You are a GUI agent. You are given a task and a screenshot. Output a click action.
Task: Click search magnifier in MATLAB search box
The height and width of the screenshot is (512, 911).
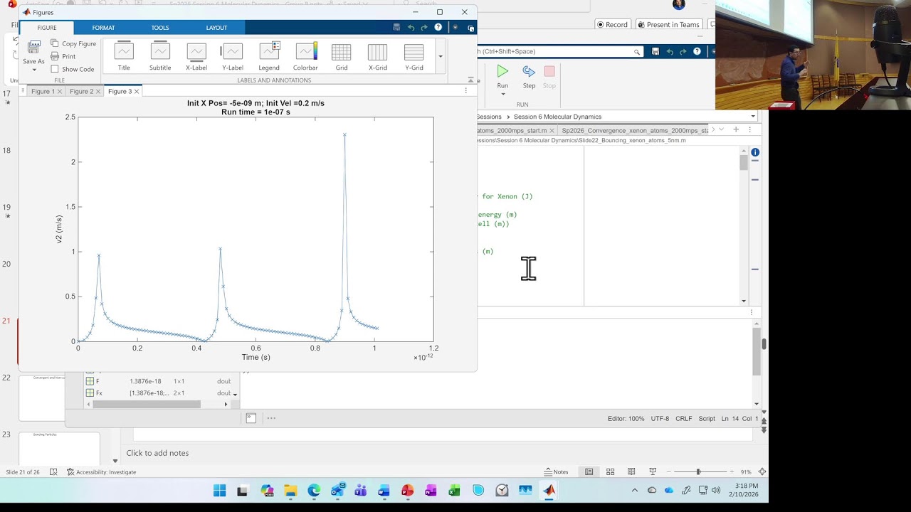pos(637,51)
